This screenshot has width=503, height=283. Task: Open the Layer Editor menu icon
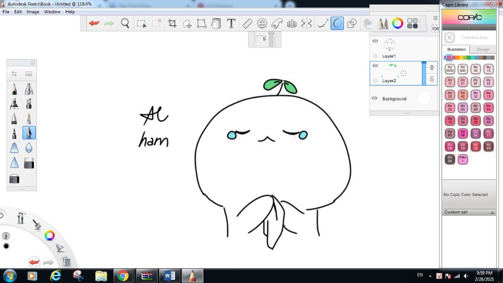(x=435, y=18)
